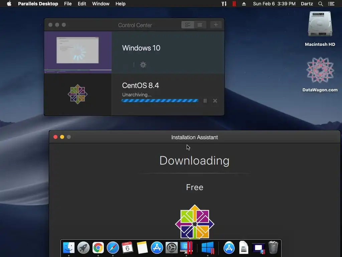Open the Windows 10 VM icon in the Dock
342x257 pixels.
tap(208, 248)
